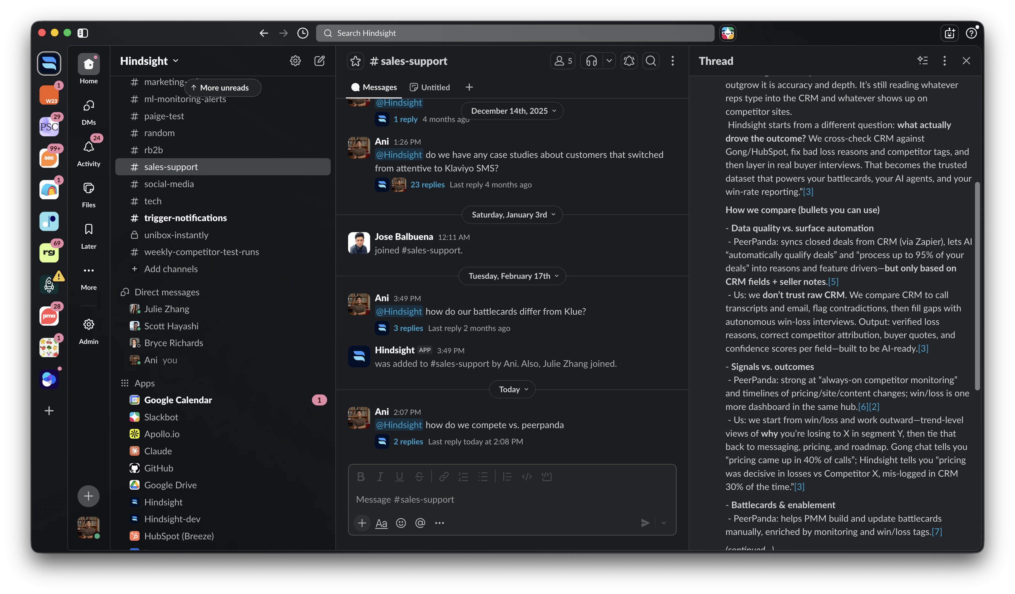Toggle bold formatting in the composer

360,477
